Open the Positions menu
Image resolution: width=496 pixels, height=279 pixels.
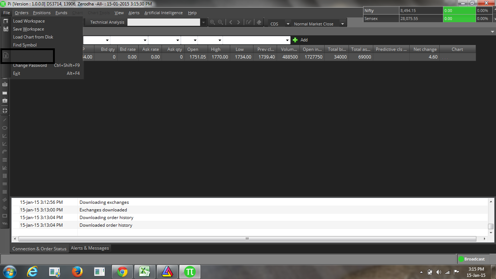click(x=42, y=13)
